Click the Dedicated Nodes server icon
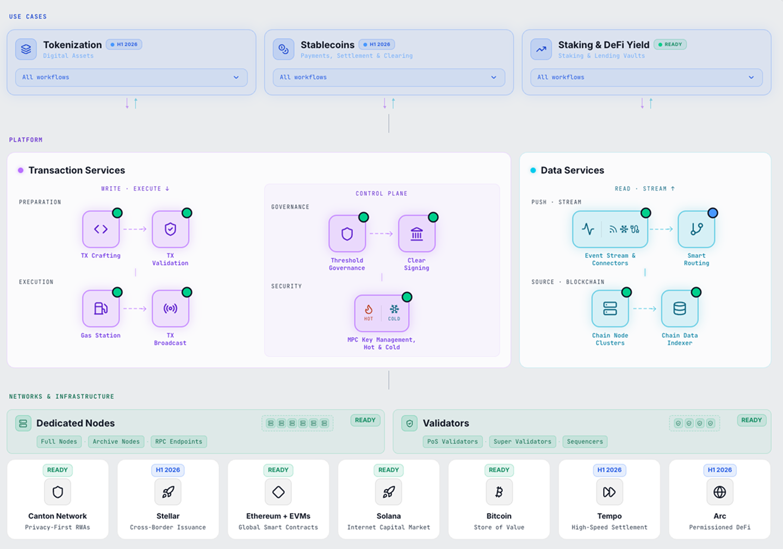Screen dimensions: 783x549 [23, 423]
